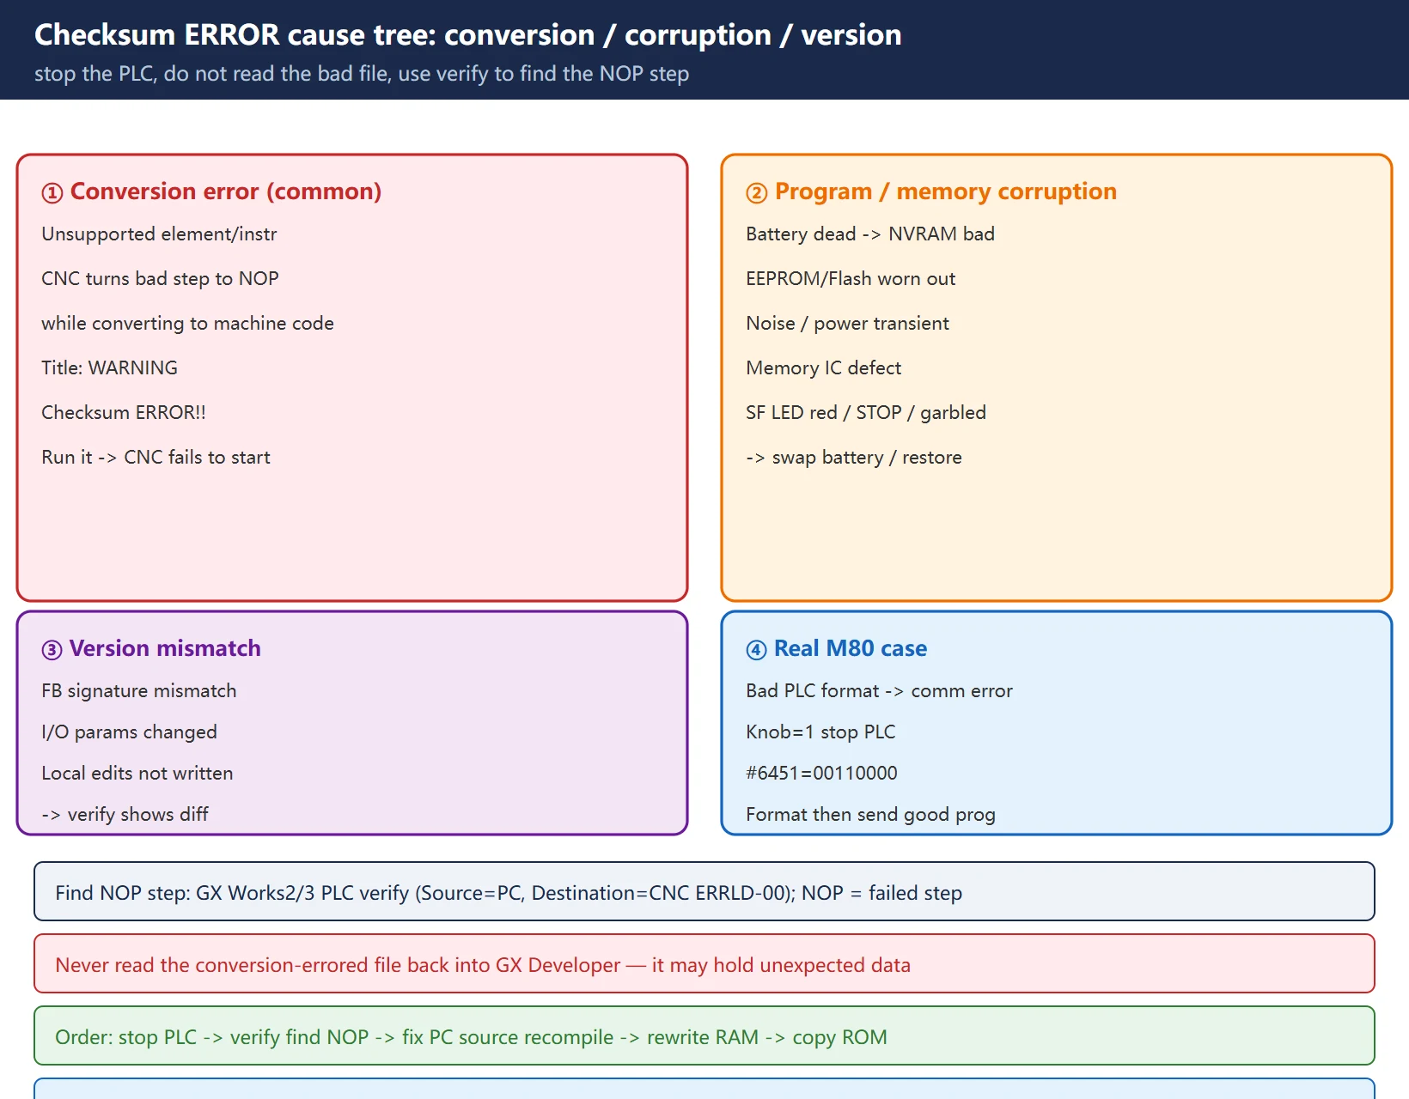The height and width of the screenshot is (1099, 1409).
Task: Click 'Checksum ERROR!!' text
Action: coord(124,413)
